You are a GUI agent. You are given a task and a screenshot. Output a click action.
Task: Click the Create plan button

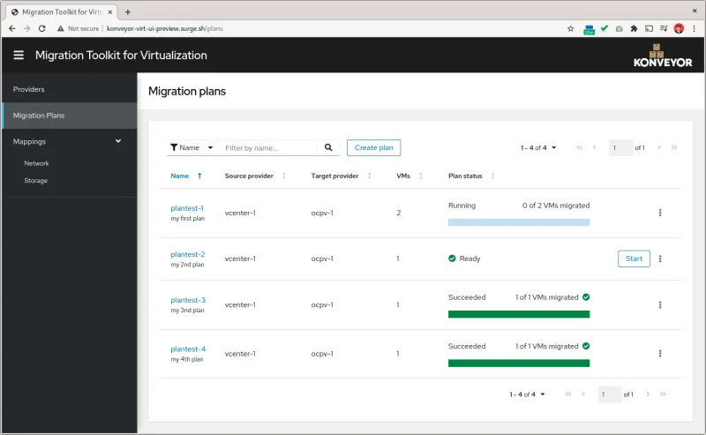coord(373,147)
